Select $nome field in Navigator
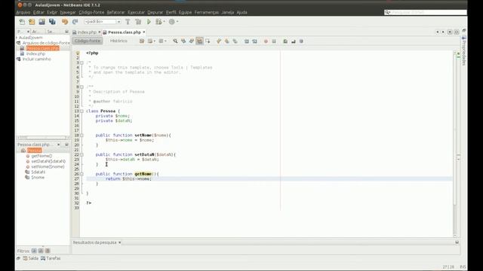The height and width of the screenshot is (271, 483). (x=38, y=178)
